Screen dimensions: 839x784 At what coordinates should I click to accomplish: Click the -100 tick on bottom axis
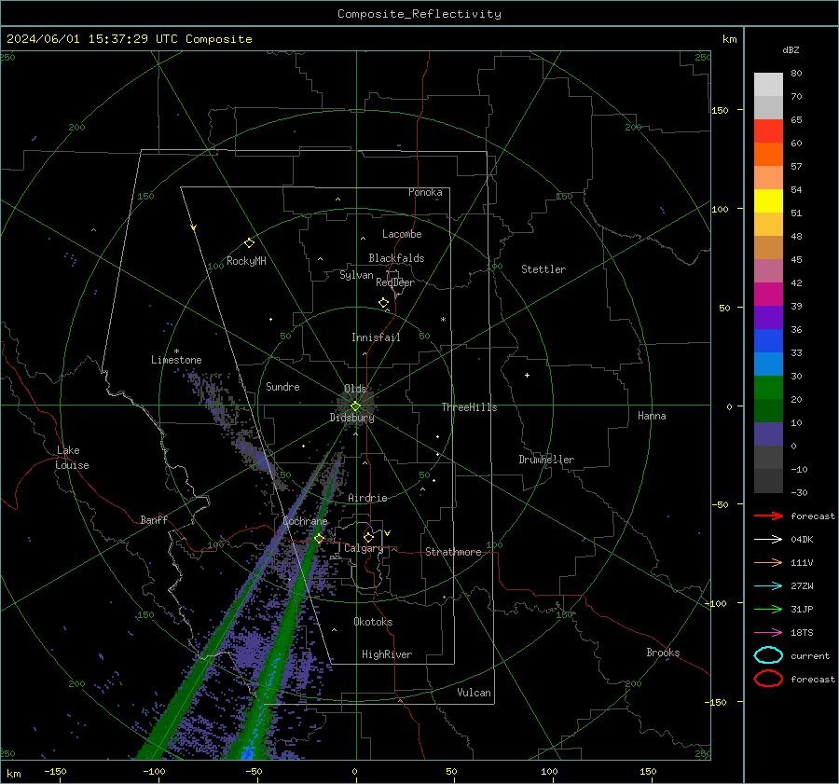(154, 771)
